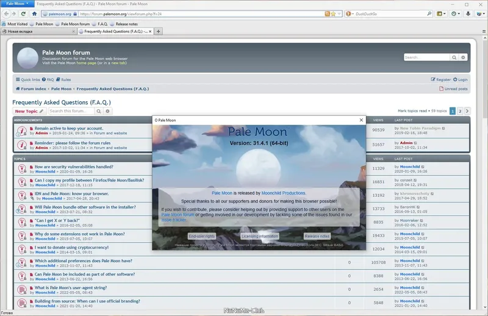The height and width of the screenshot is (316, 488).
Task: Open the F.A.Q. bookmark
Action: (x=100, y=24)
